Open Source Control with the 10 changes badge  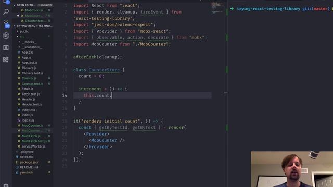click(x=6, y=24)
